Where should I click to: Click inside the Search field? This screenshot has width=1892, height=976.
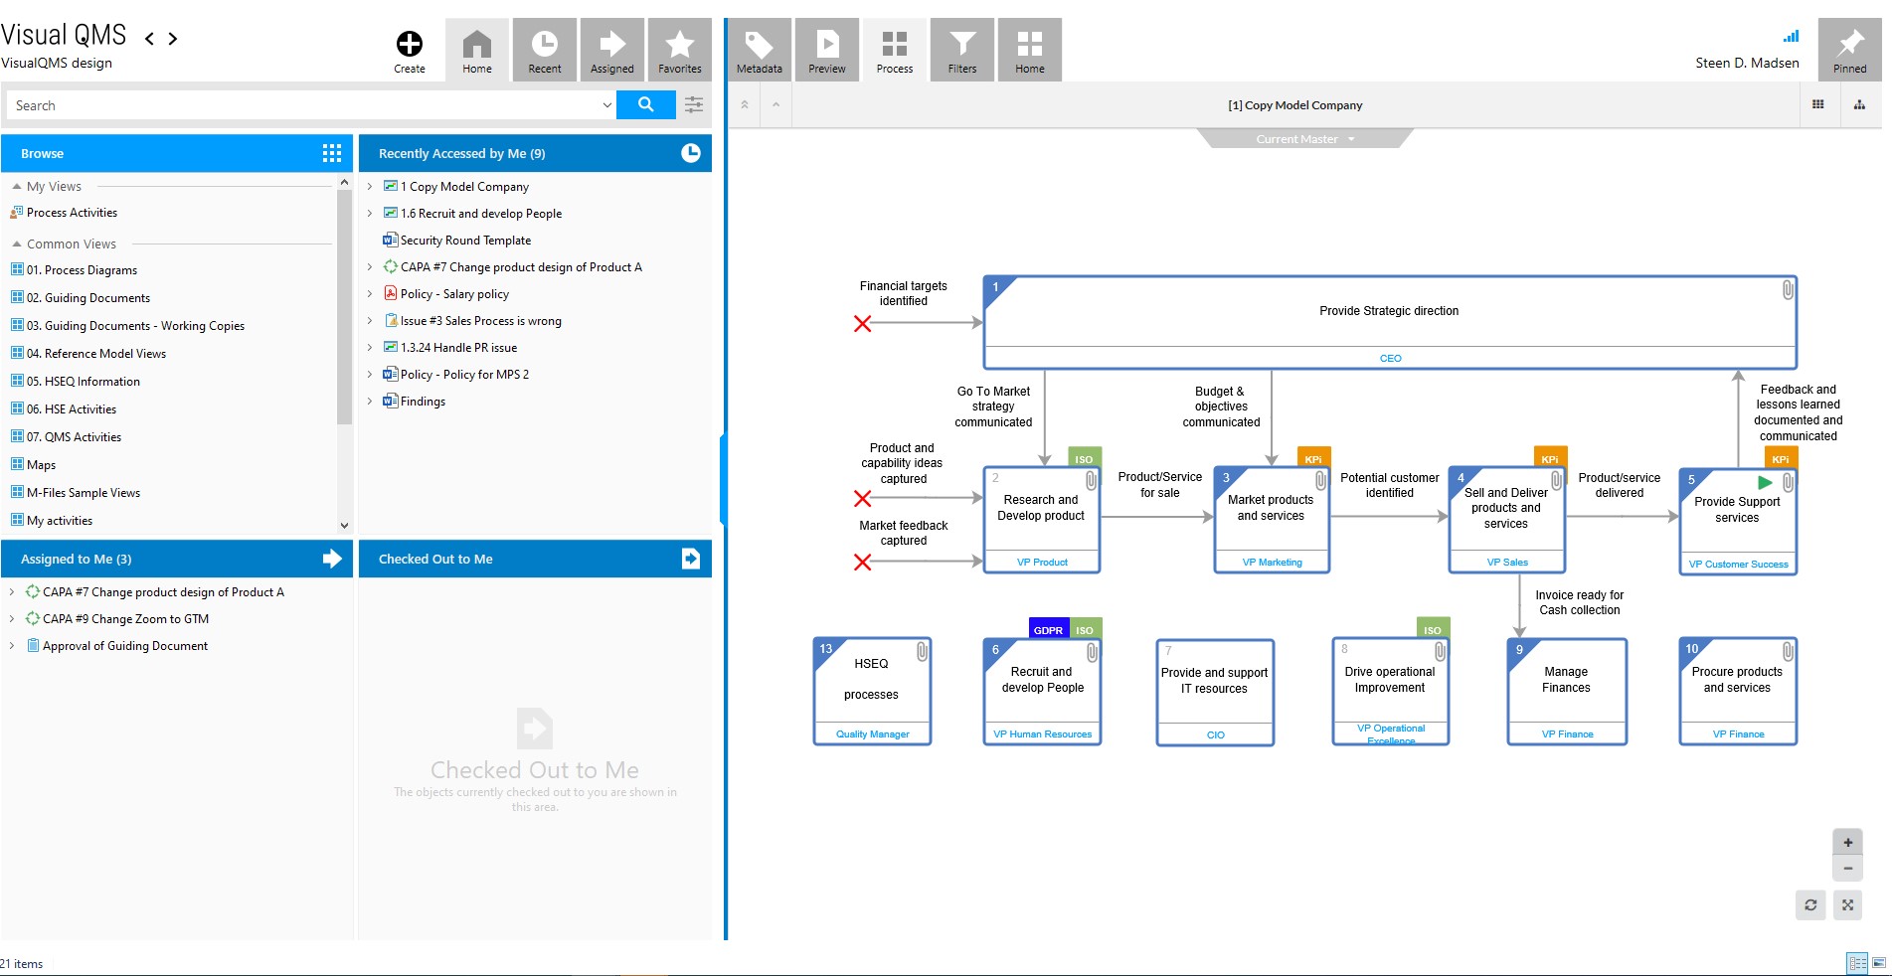[x=298, y=104]
